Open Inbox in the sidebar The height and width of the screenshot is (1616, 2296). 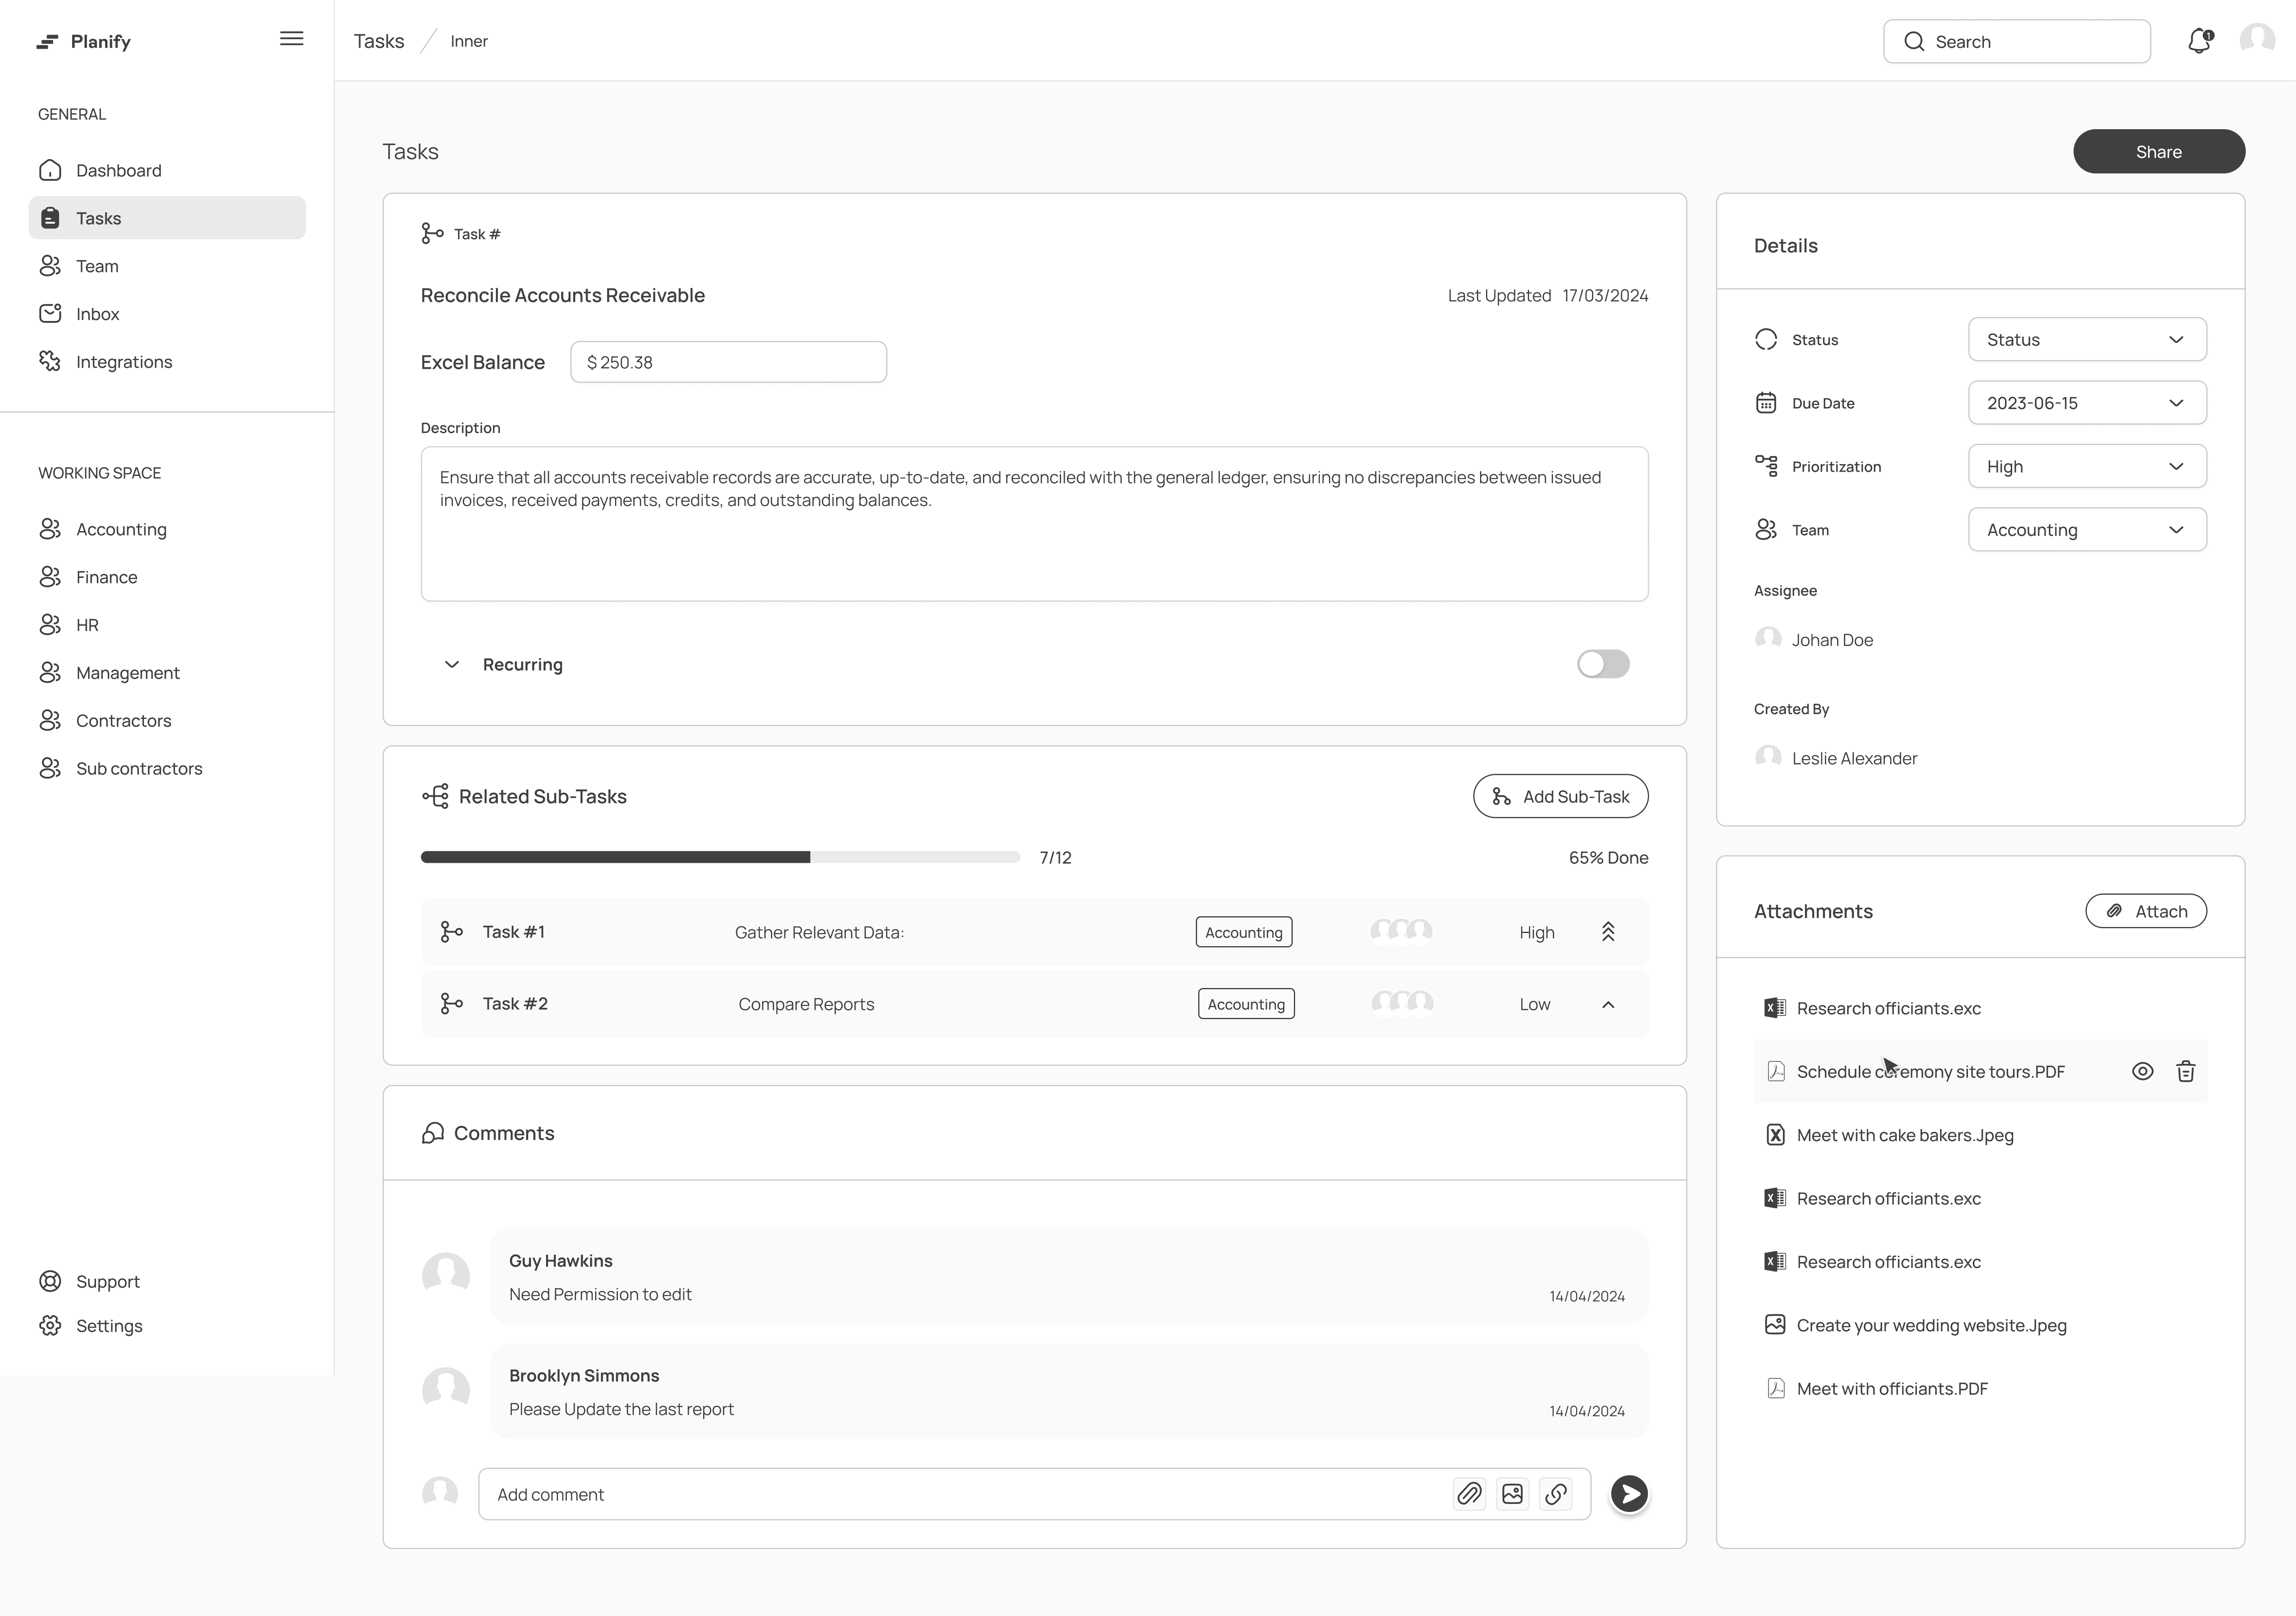coord(97,314)
